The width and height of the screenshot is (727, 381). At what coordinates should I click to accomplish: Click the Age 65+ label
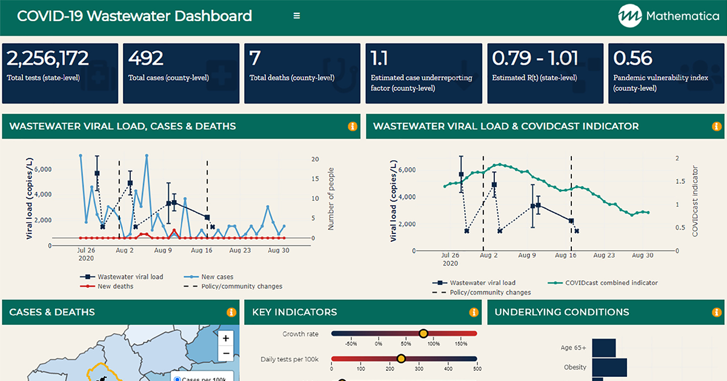click(x=574, y=348)
